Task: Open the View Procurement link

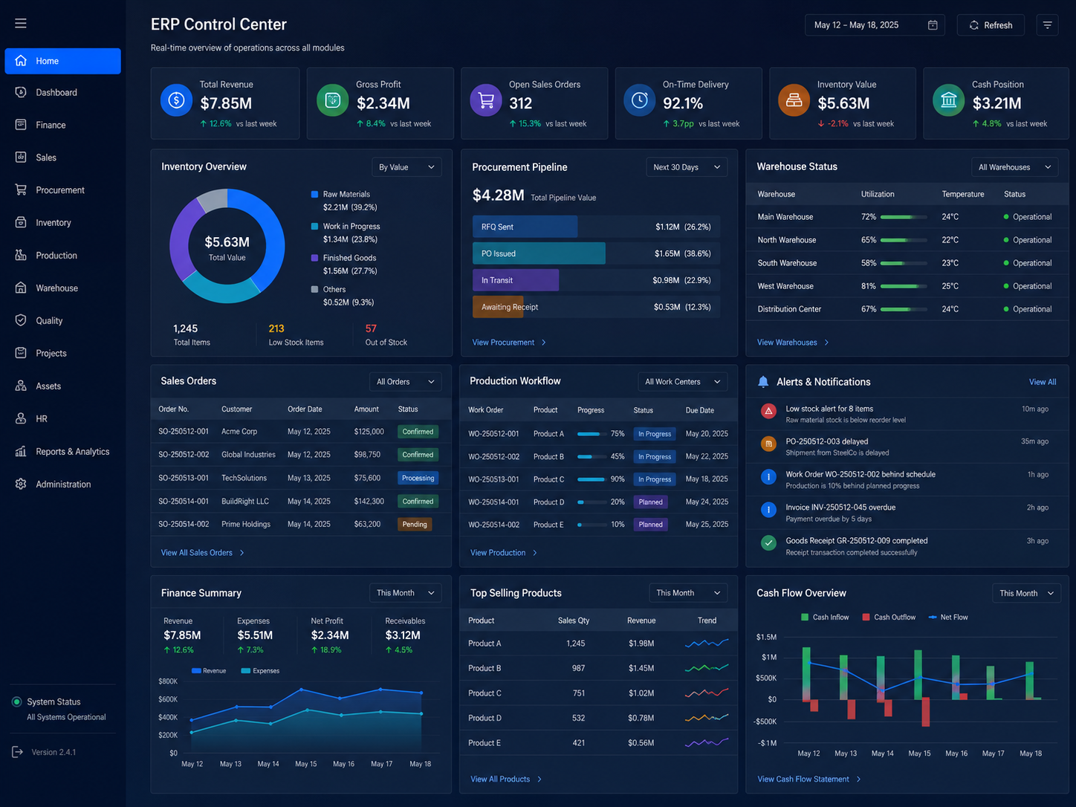Action: pos(509,343)
